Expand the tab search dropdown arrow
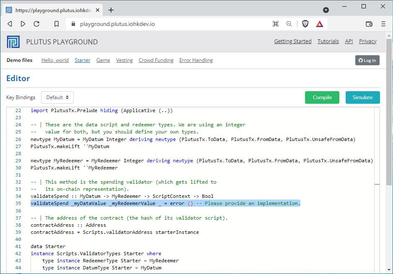Viewport: 393px width, 274px height. [326, 10]
